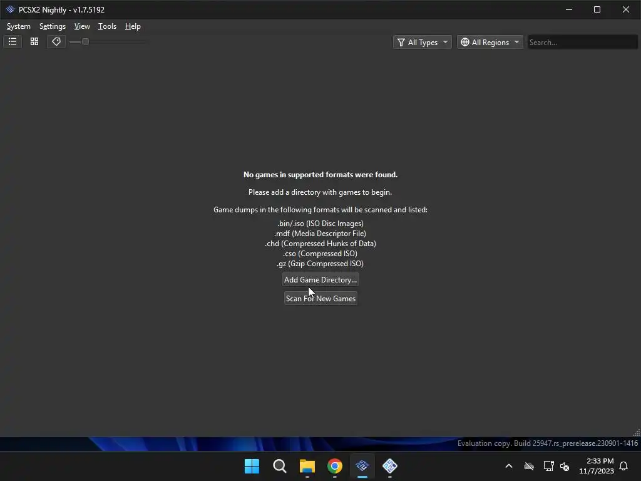
Task: Open the Tools menu
Action: (107, 26)
